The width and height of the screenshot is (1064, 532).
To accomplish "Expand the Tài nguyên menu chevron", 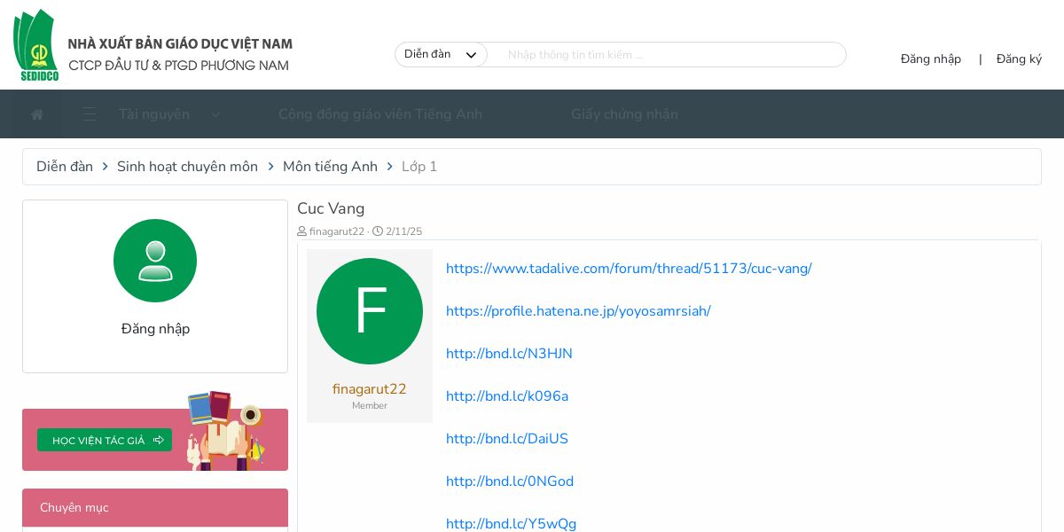I will pos(215,114).
